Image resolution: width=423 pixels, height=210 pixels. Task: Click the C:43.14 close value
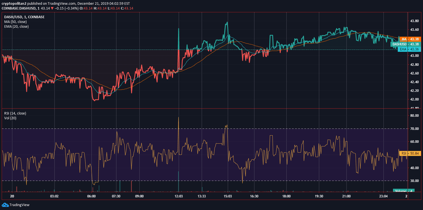(x=127, y=8)
